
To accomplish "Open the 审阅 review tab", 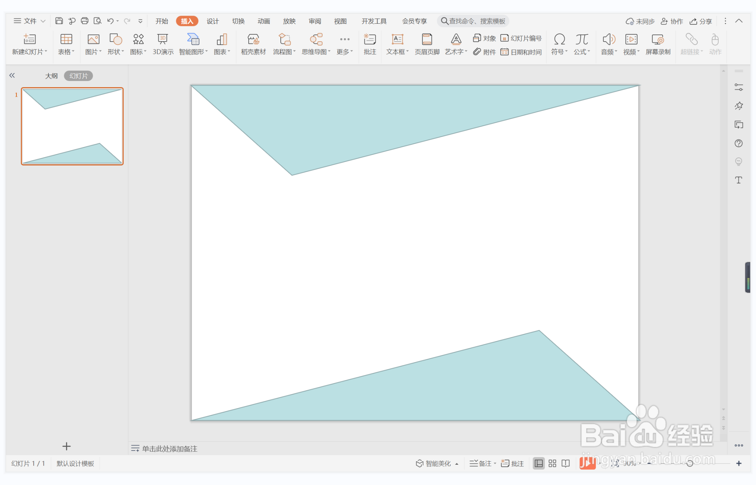I will pos(315,21).
